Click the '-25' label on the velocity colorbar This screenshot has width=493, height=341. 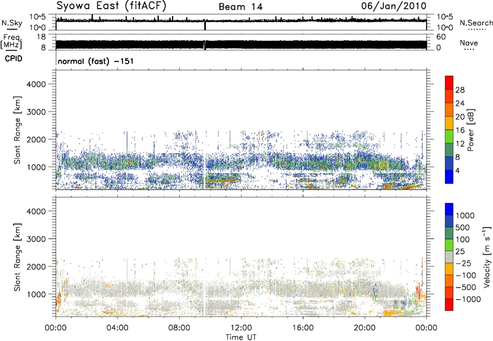click(463, 263)
